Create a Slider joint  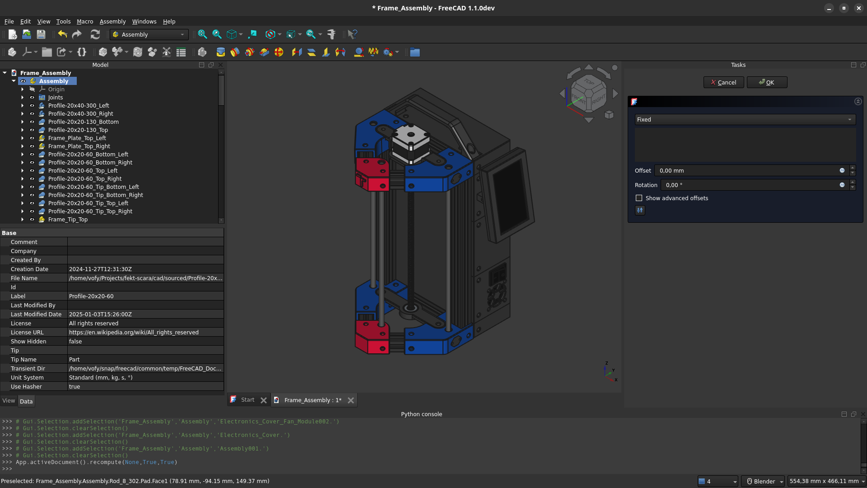(x=264, y=52)
